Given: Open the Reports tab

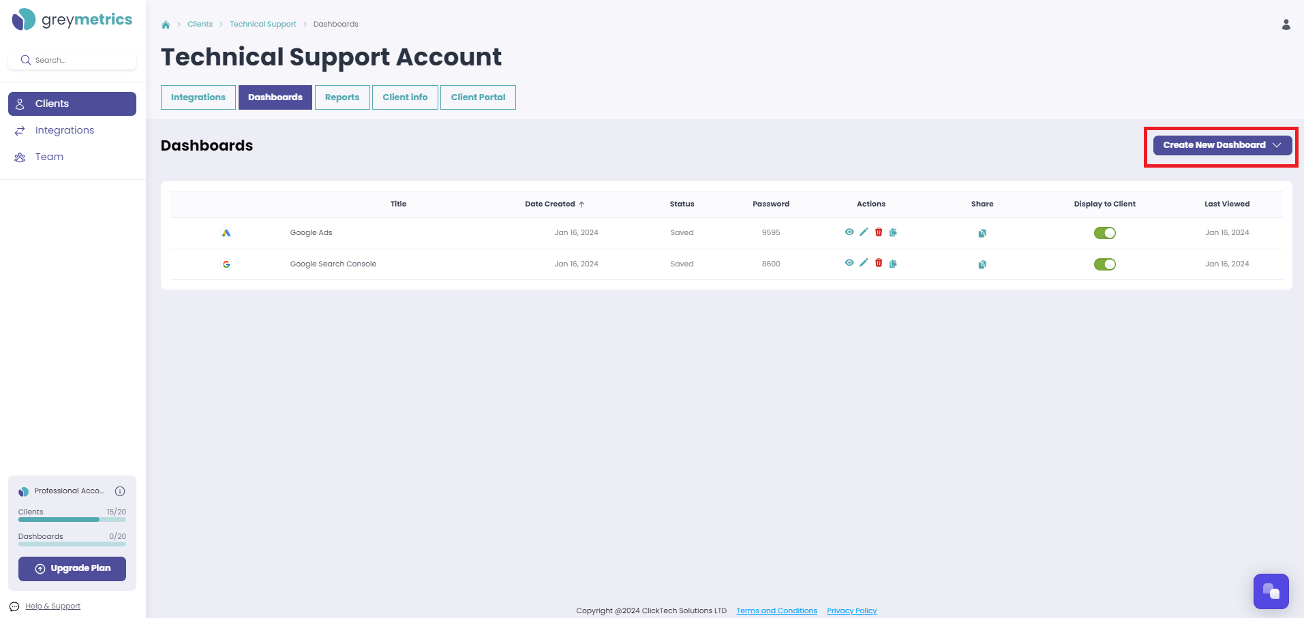Looking at the screenshot, I should point(342,97).
